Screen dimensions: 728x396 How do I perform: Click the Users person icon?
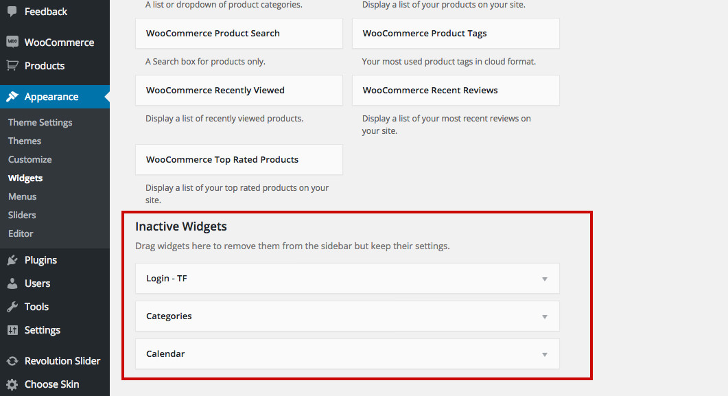12,283
